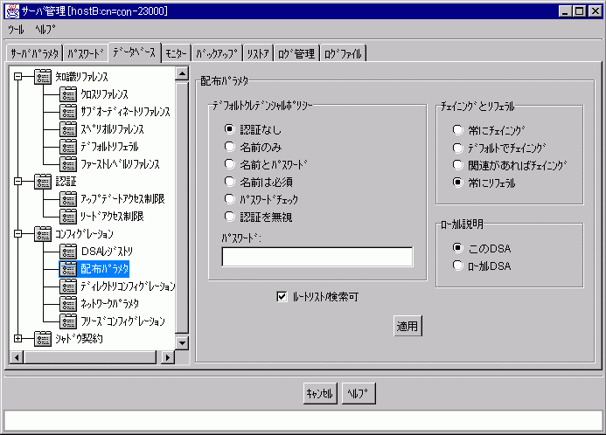606x435 pixels.
Task: Click the スペリオルリファレンス icon
Action: [x=68, y=129]
